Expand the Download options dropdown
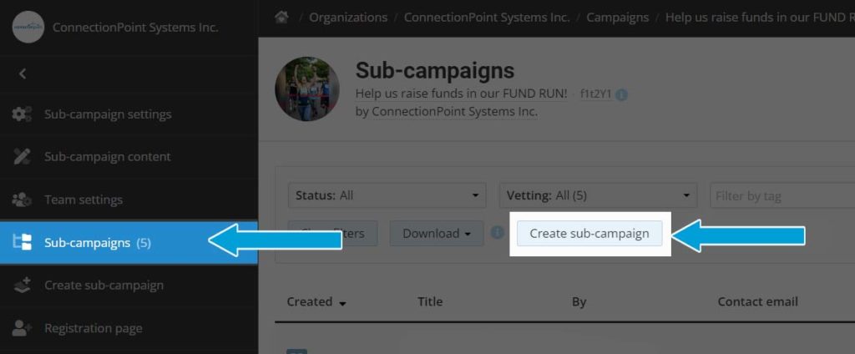The image size is (855, 354). [437, 234]
